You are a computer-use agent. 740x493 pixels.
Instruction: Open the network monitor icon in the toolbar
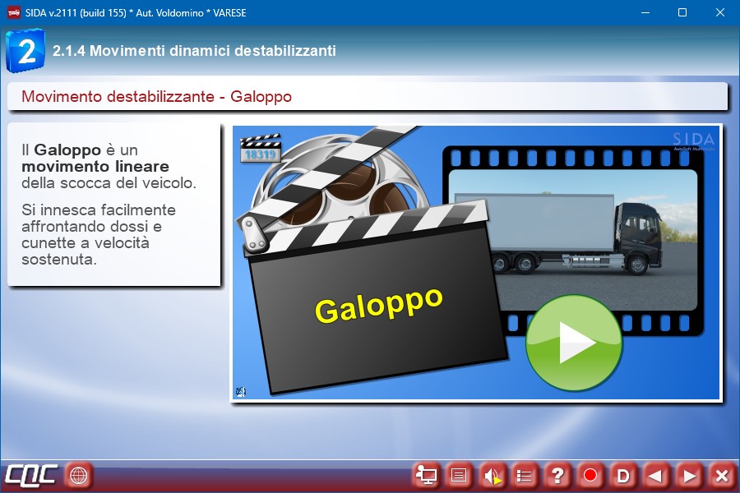[426, 475]
